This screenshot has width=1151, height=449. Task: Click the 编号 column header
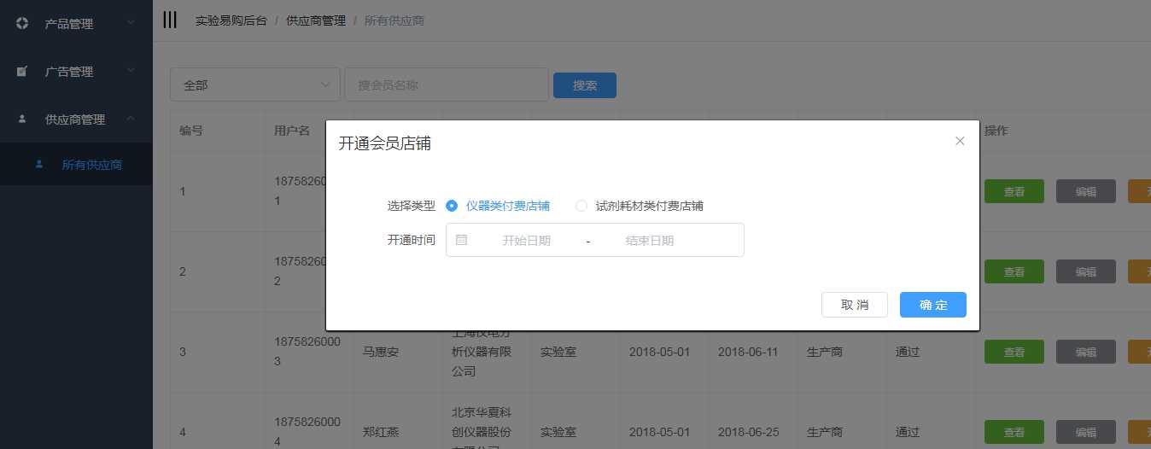(191, 131)
